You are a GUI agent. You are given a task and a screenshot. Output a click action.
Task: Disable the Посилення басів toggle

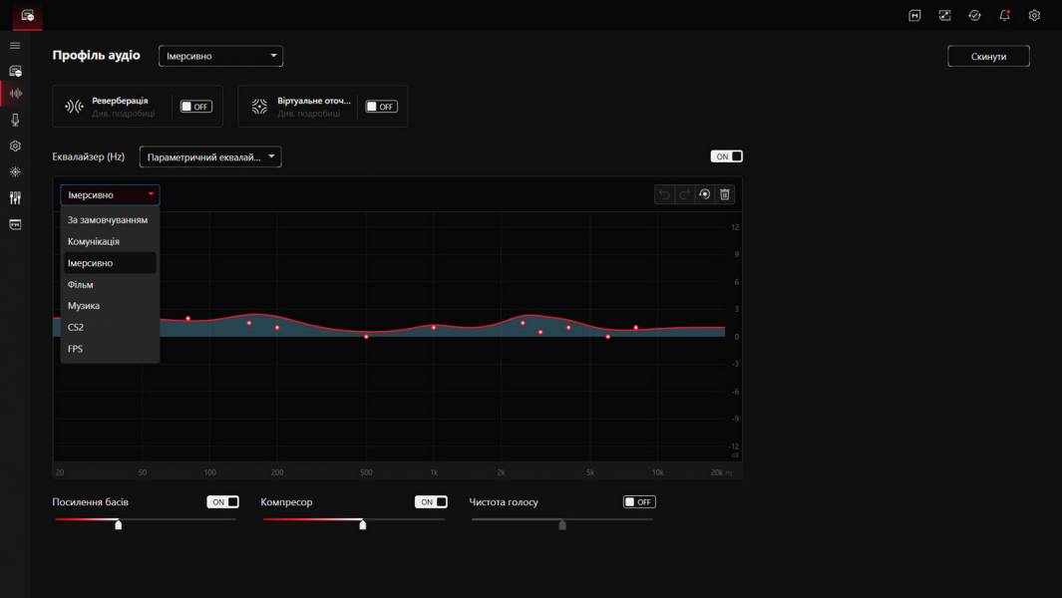222,502
